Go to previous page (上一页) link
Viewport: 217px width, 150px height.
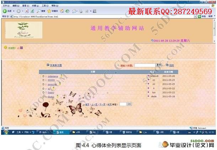(94, 105)
